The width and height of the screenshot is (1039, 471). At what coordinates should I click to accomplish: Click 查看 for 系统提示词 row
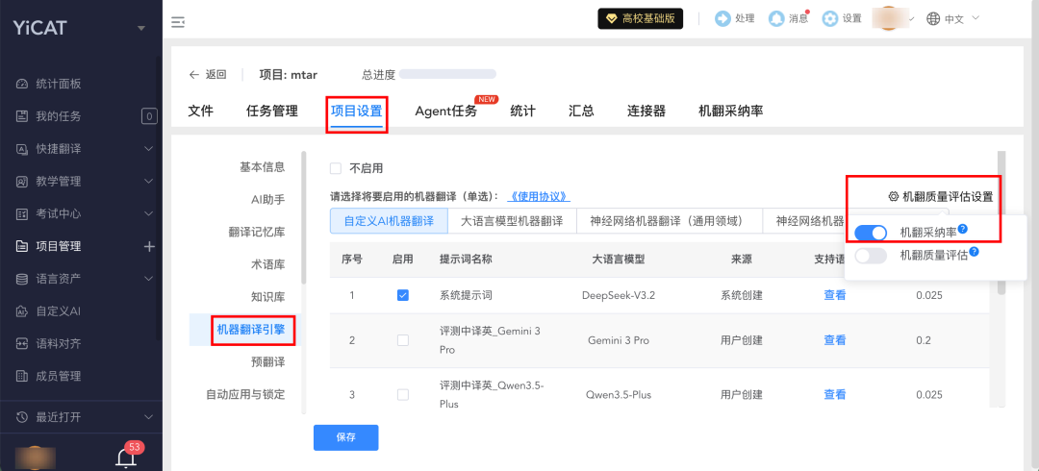[x=835, y=295]
